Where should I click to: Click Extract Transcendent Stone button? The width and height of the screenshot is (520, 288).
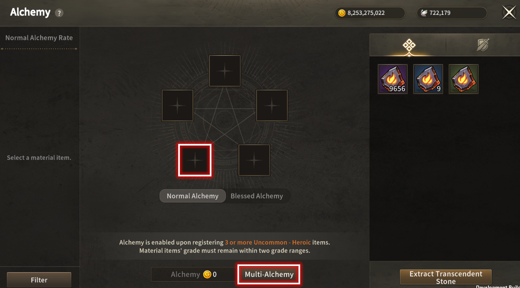click(446, 277)
